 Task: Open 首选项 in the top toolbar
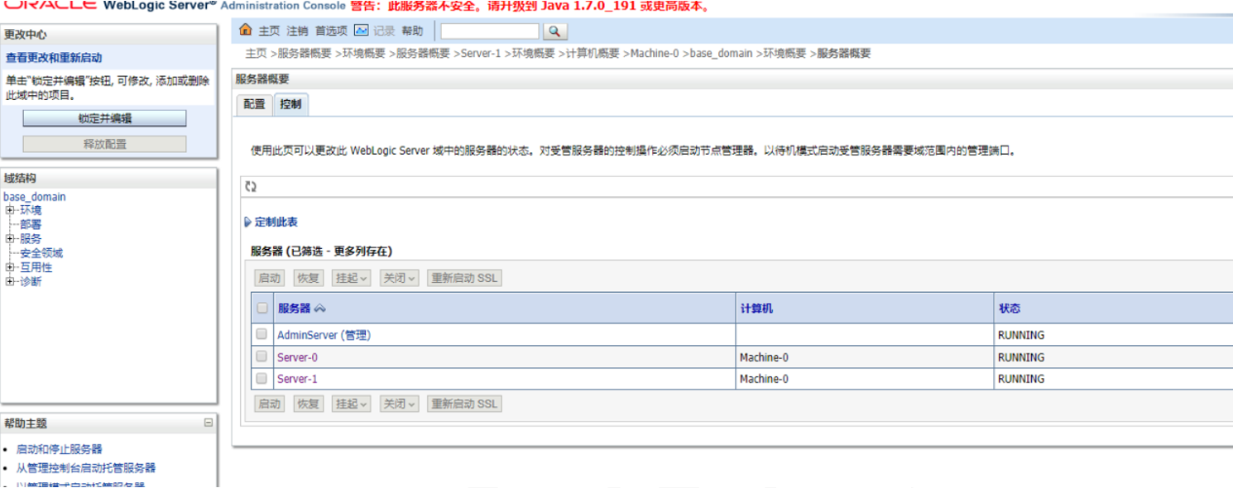coord(331,31)
